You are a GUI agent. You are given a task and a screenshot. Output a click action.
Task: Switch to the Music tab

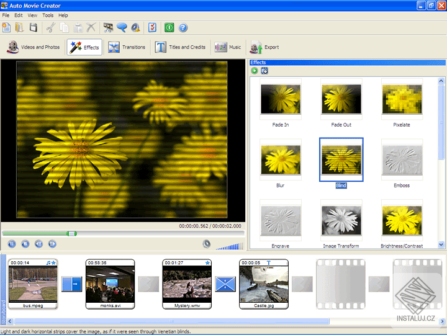tap(228, 47)
